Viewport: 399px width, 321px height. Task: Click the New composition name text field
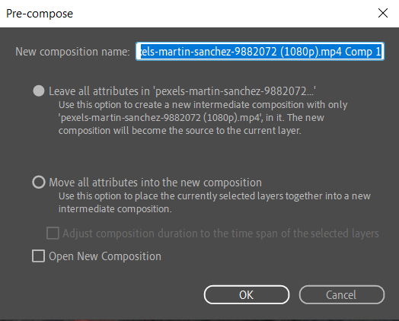point(260,51)
